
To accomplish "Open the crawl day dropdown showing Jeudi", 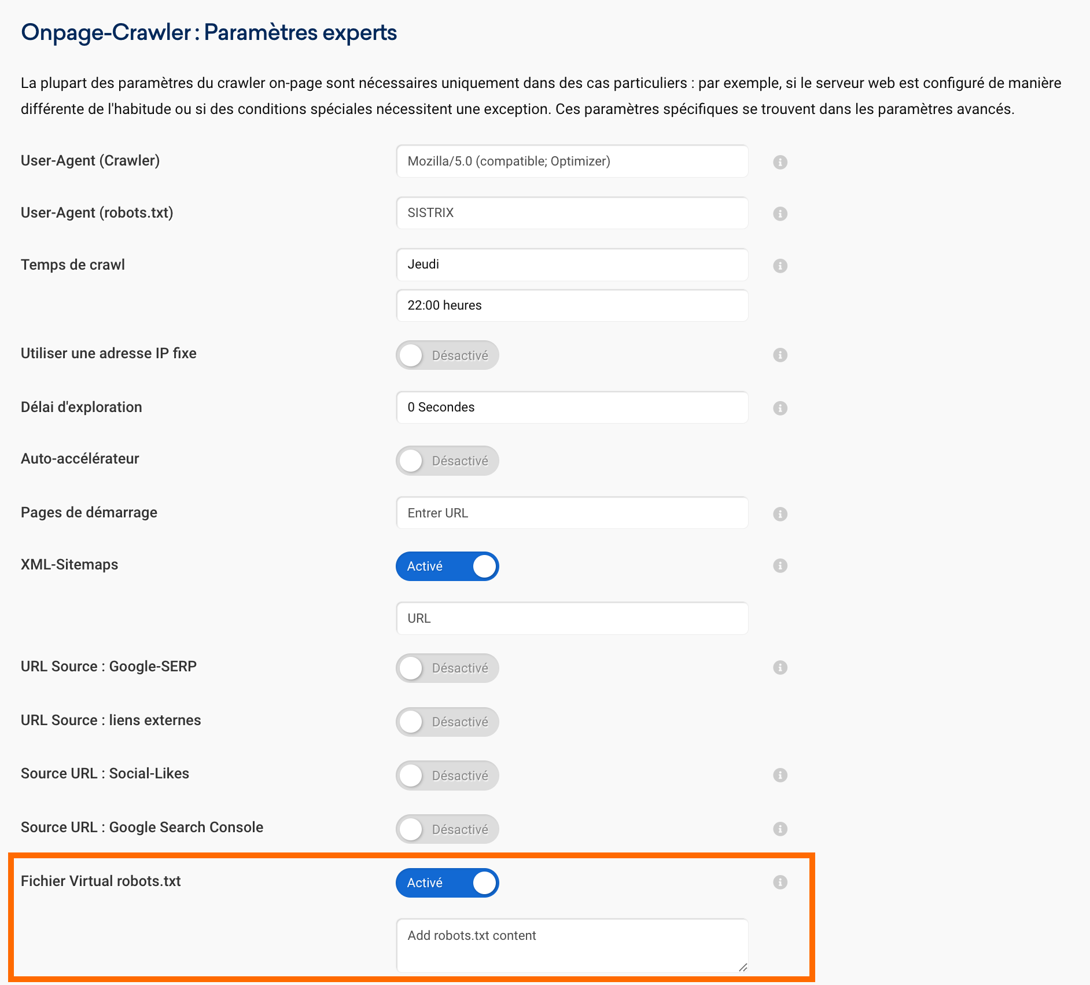I will tap(572, 264).
